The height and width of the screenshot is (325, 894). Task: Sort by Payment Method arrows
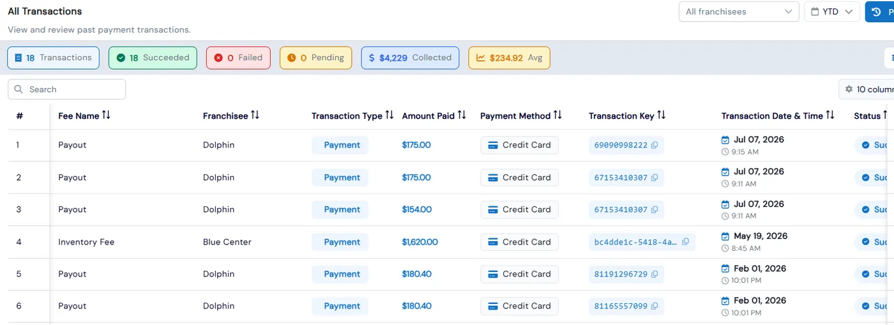557,115
